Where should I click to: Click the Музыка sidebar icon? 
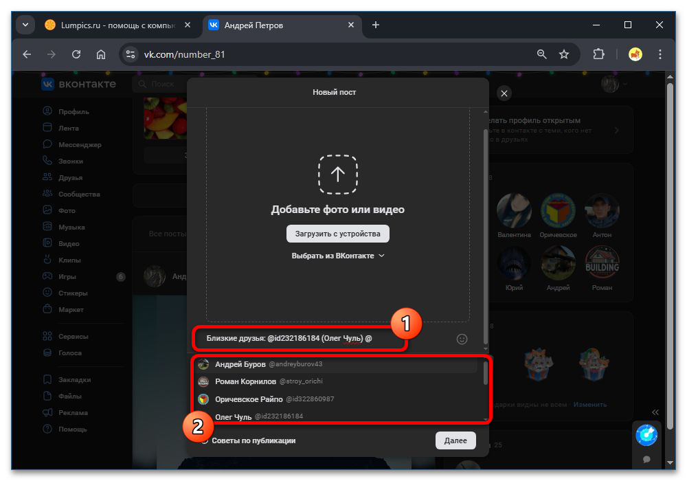(47, 227)
